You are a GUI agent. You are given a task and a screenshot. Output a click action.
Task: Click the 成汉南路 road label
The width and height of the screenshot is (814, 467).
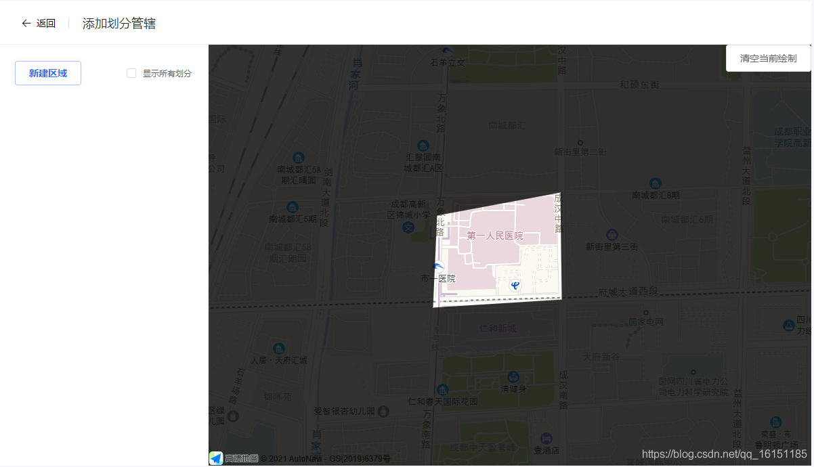(x=563, y=390)
